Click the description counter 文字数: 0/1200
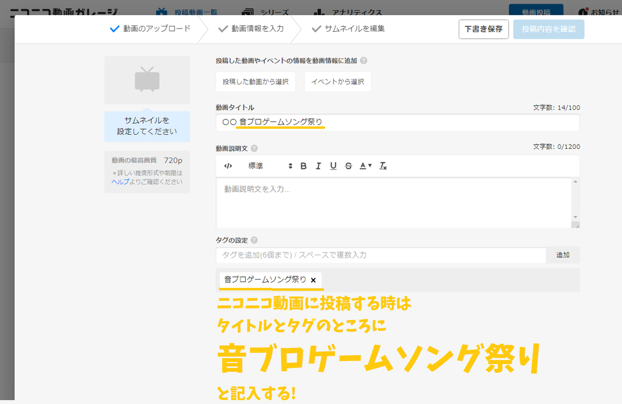This screenshot has height=404, width=622. tap(556, 147)
